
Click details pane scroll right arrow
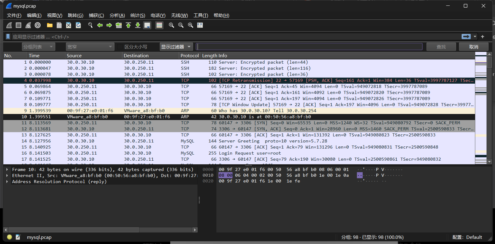point(195,230)
